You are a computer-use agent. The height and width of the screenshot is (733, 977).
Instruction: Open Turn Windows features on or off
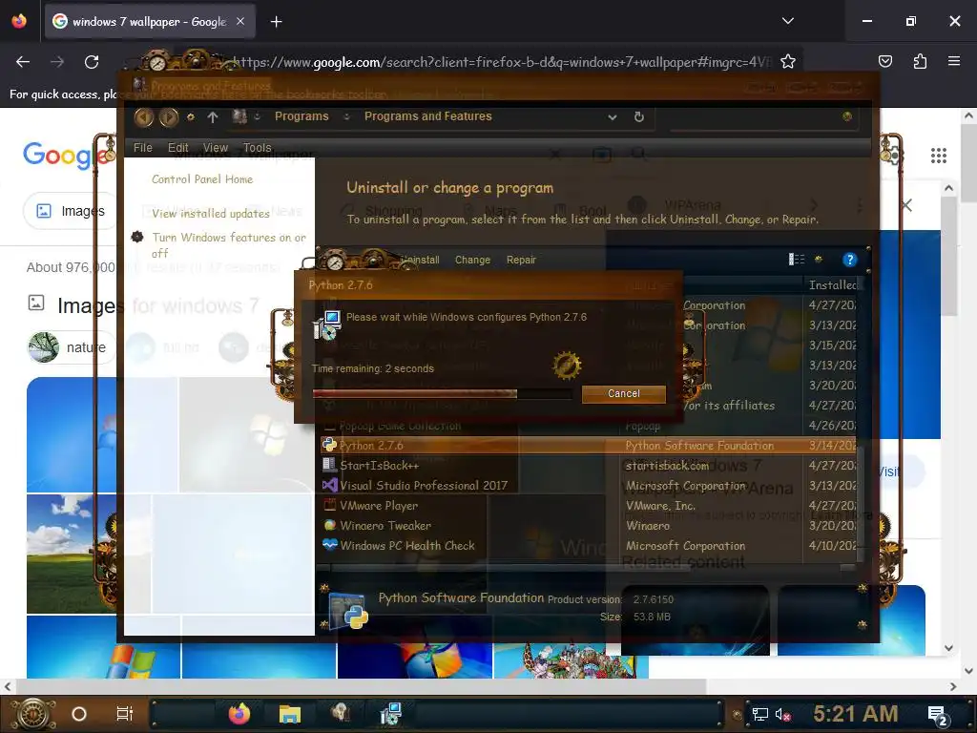click(x=228, y=245)
